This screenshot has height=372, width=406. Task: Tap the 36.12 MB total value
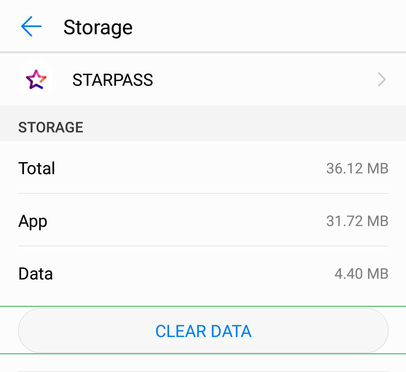tap(357, 168)
